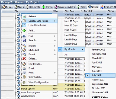This screenshot has width=116, height=99.
Task: Open the Documents tab
Action: point(33,7)
